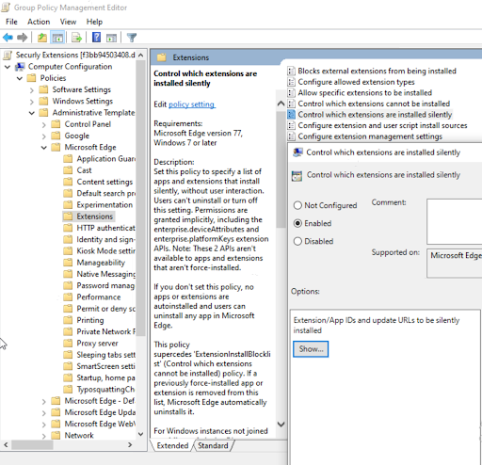
Task: Expand the Google node
Action: 44,136
